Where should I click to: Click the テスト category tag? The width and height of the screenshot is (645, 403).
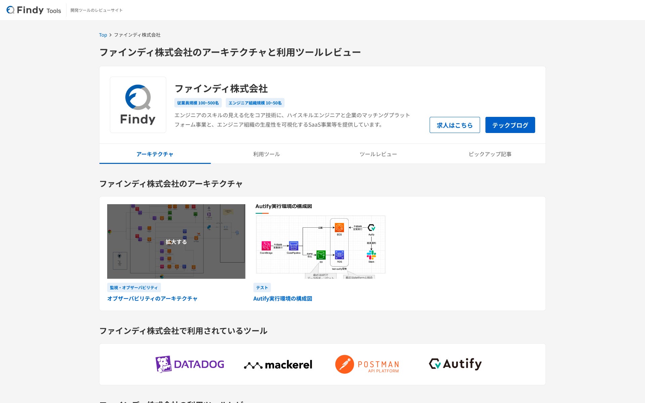[262, 287]
